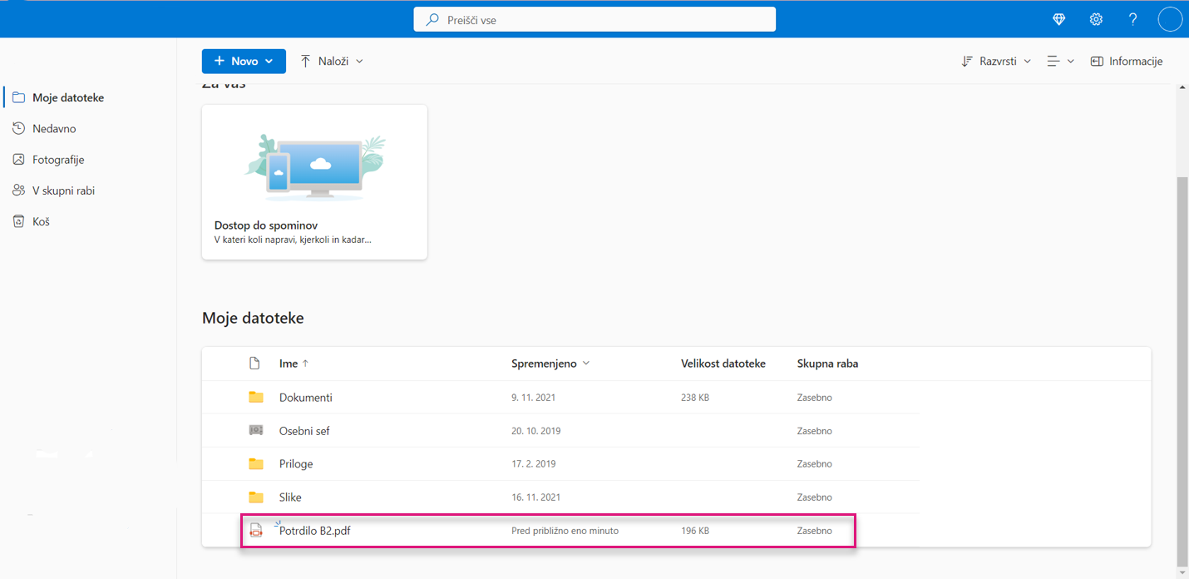This screenshot has width=1189, height=579.
Task: Click the Velikost datoteke column header
Action: [x=723, y=364]
